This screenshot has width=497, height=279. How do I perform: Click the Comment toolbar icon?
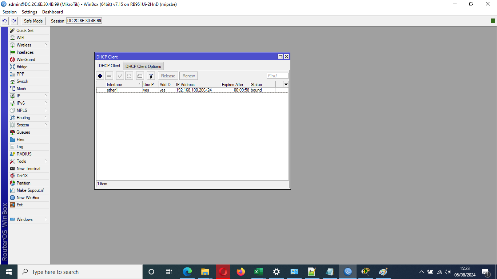pyautogui.click(x=140, y=76)
